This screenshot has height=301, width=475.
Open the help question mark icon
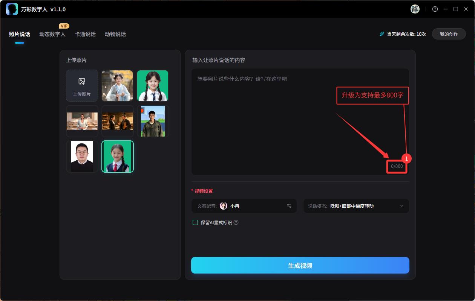tap(435, 9)
